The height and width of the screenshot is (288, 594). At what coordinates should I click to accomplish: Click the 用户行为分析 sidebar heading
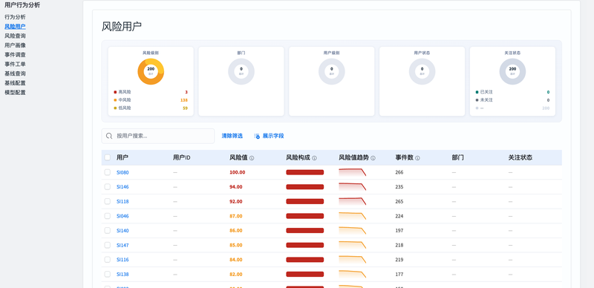tap(22, 5)
